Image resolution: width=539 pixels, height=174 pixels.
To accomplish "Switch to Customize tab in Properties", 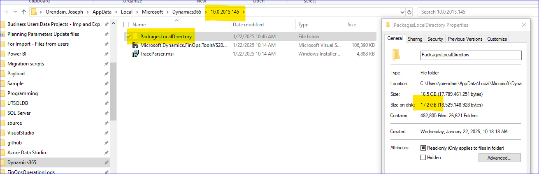I will tap(497, 39).
